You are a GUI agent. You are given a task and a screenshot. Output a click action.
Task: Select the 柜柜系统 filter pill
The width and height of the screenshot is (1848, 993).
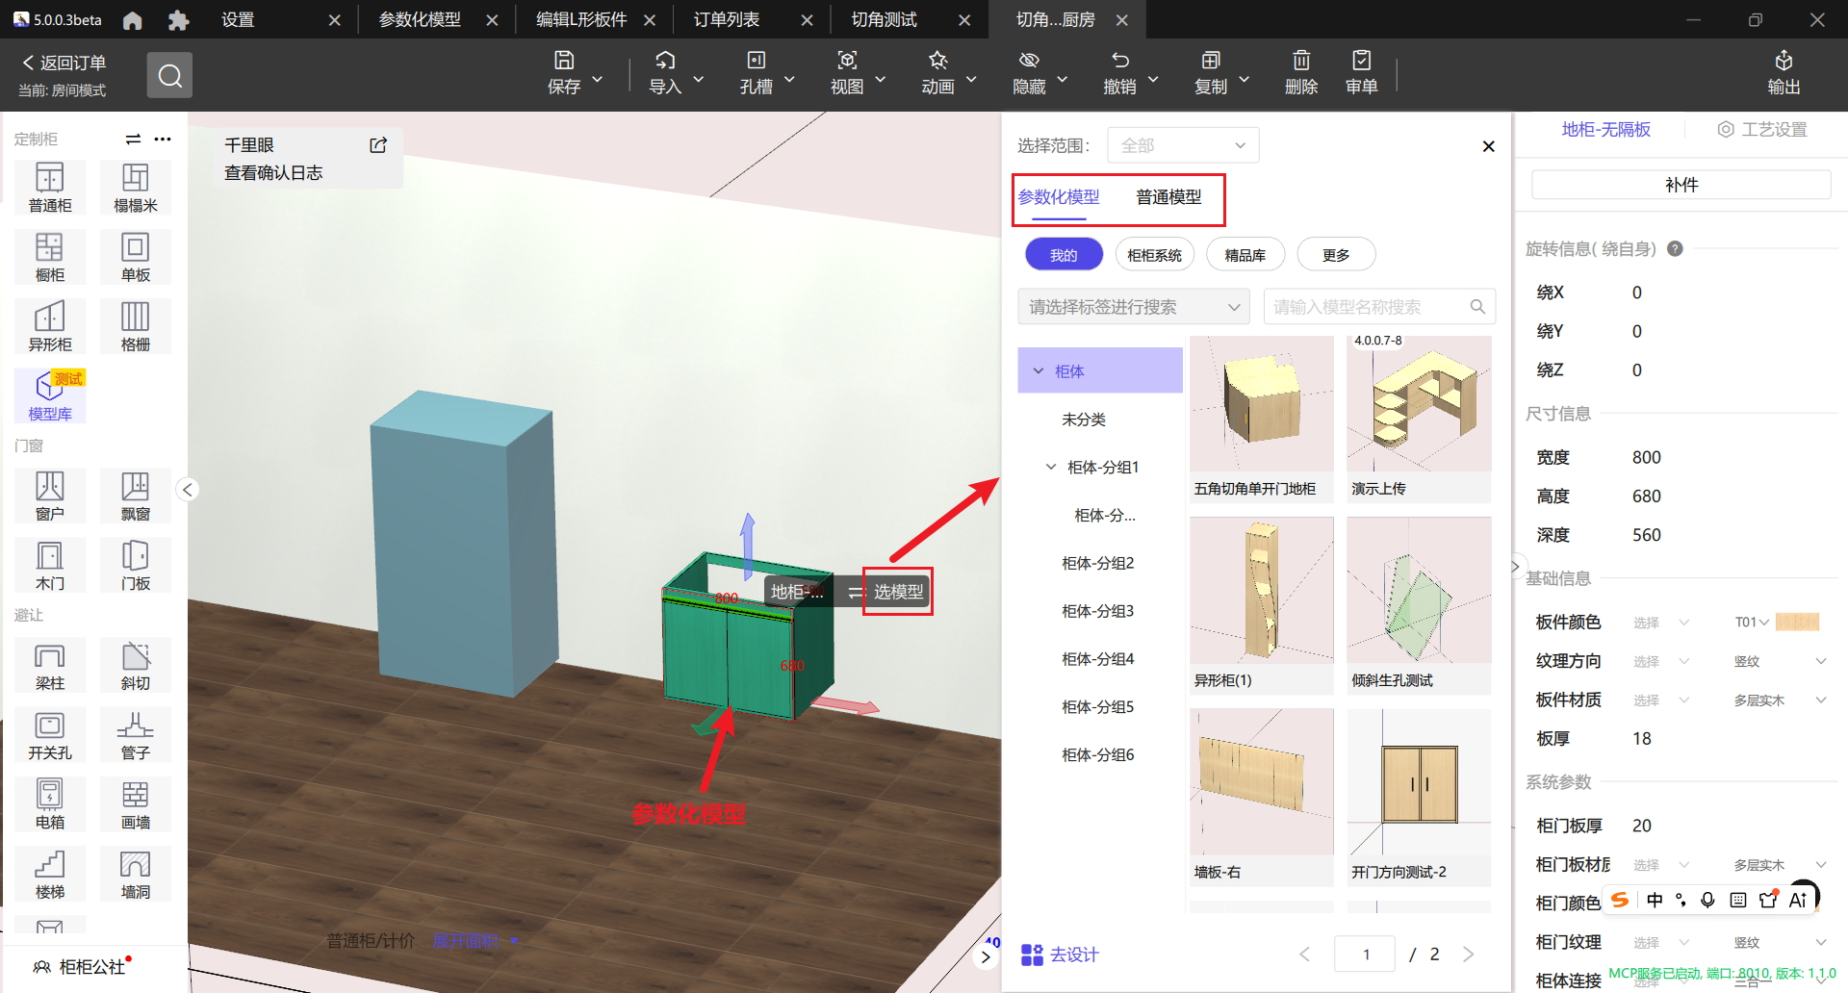(1154, 255)
